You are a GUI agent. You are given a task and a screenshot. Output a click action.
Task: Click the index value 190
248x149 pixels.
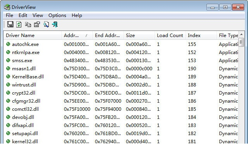pyautogui.click(x=192, y=68)
